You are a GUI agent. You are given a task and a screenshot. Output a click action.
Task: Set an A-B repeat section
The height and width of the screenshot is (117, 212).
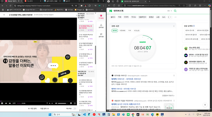14,103
